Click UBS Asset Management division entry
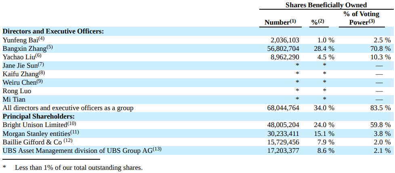 point(82,151)
